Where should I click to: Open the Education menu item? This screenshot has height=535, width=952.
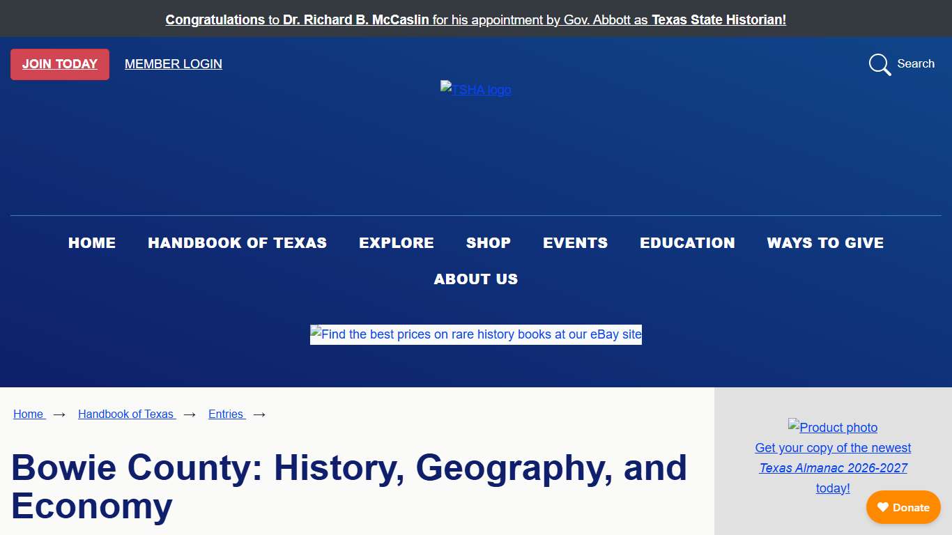pos(687,243)
